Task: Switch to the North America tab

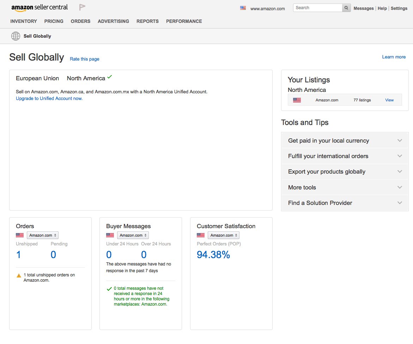Action: pos(86,78)
